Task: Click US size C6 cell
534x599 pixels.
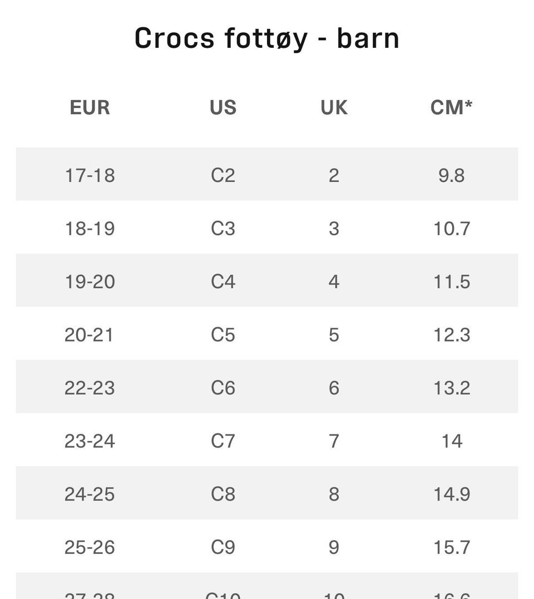Action: click(x=223, y=388)
